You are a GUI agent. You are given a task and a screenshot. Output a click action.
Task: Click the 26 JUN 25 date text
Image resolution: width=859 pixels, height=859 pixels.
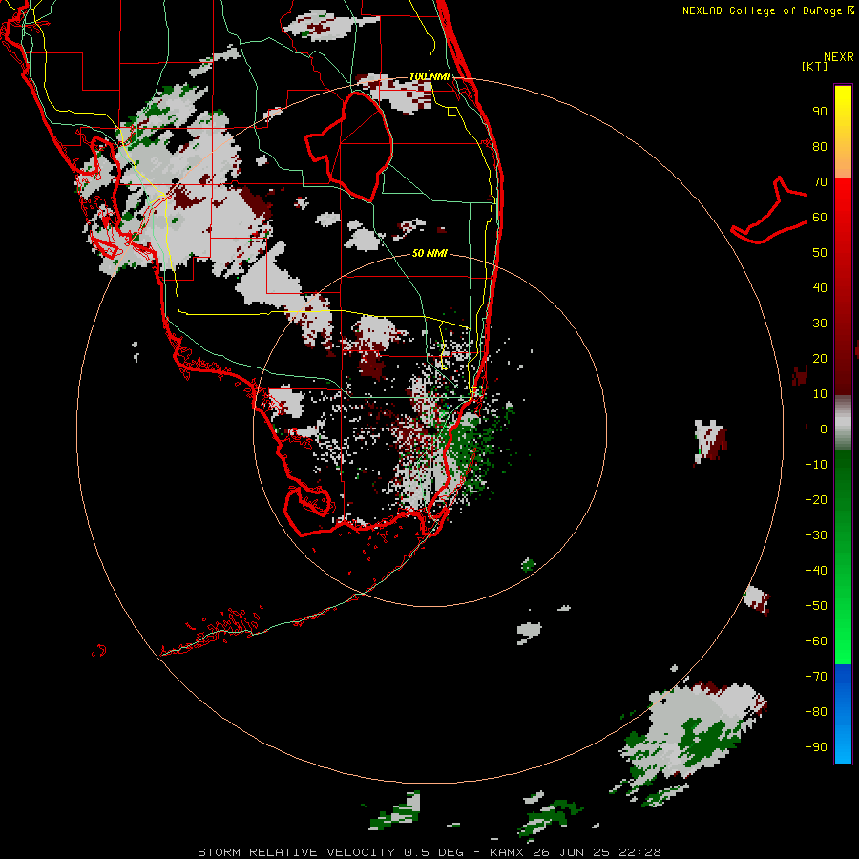pos(574,852)
